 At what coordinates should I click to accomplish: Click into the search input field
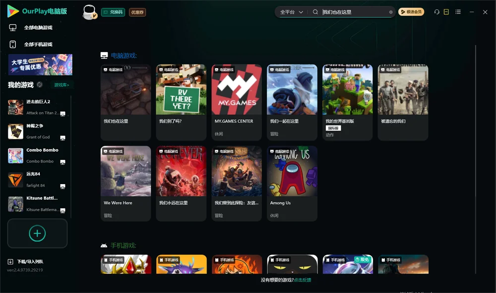354,12
